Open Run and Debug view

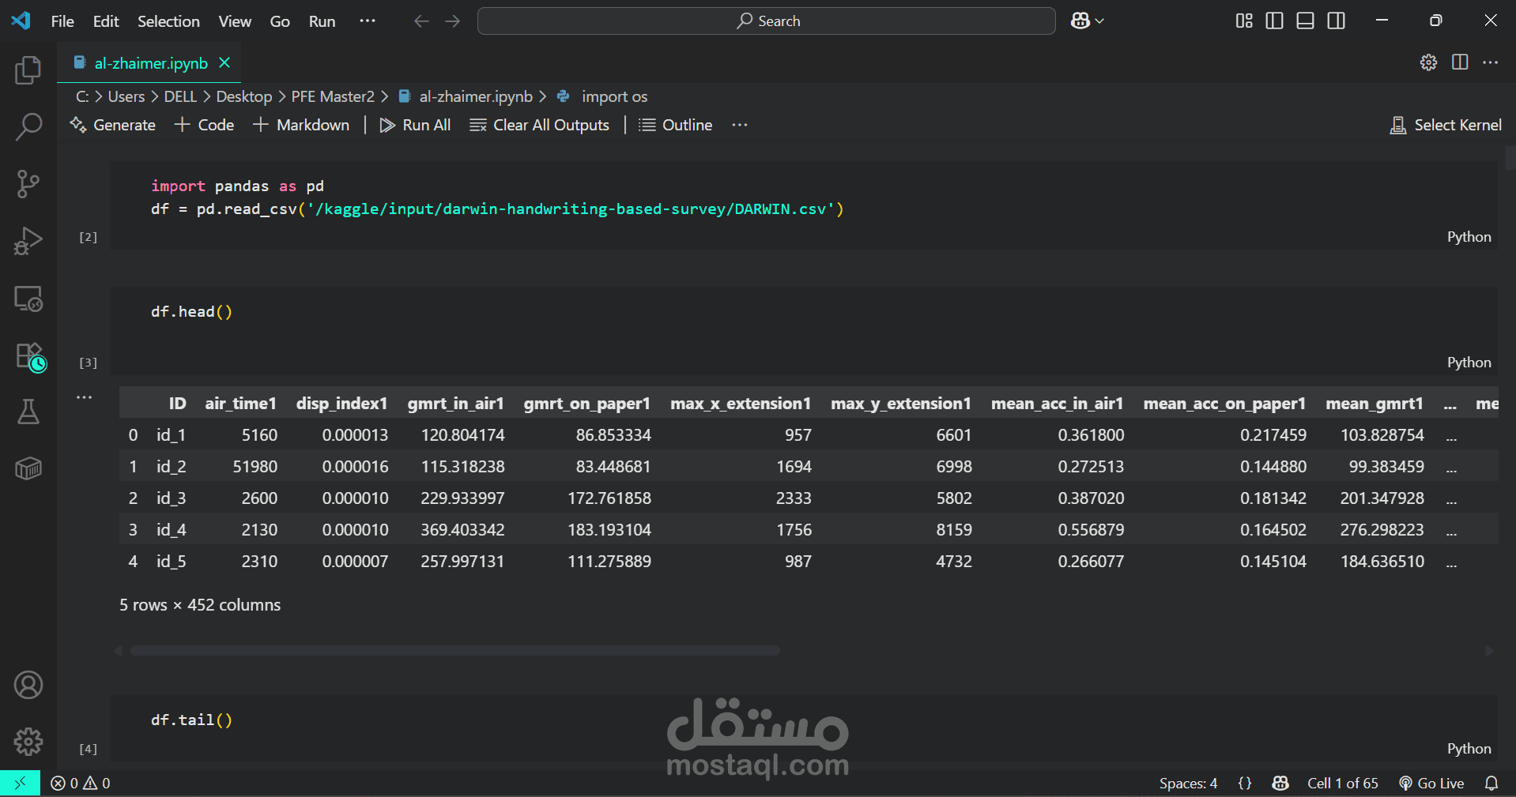click(x=28, y=241)
